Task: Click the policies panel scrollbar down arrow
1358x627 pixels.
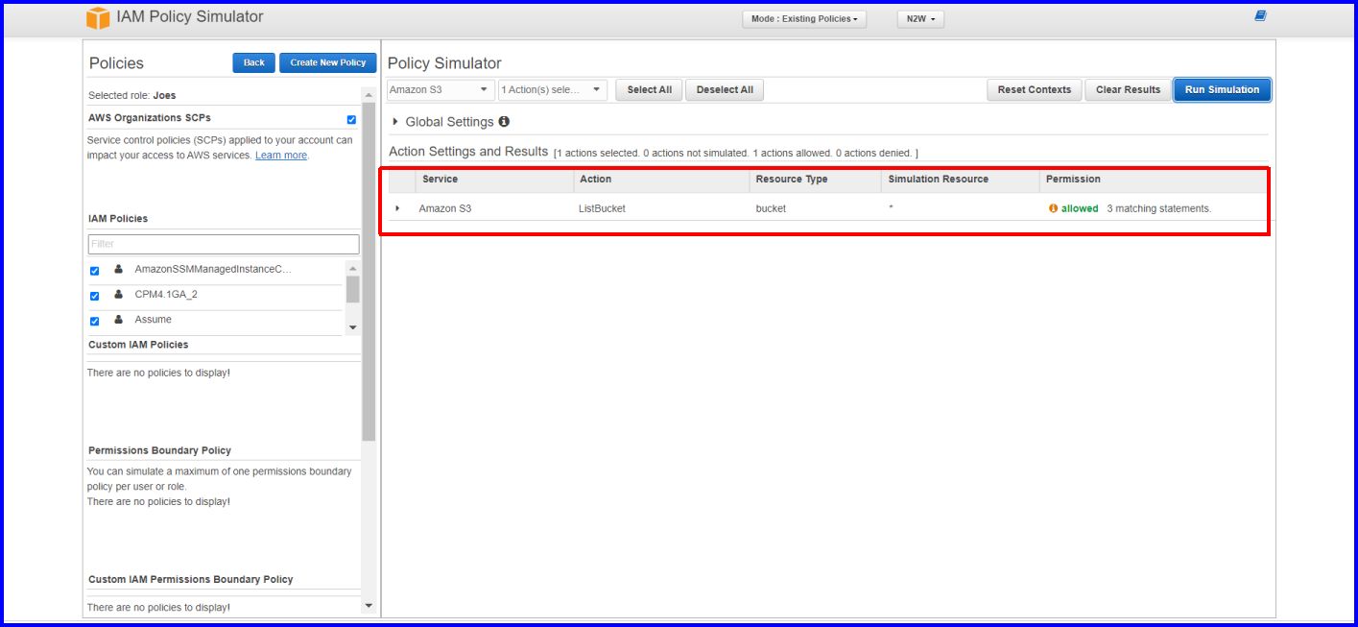Action: (x=369, y=604)
